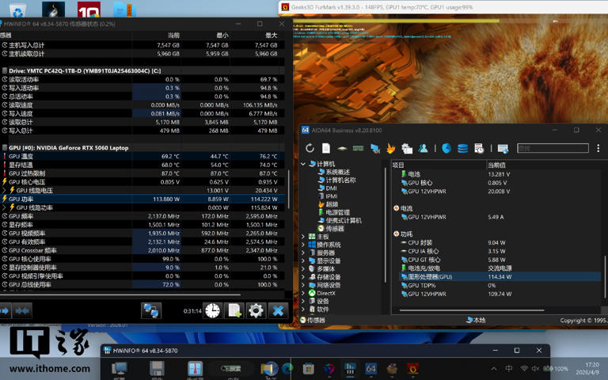The image size is (608, 380).
Task: Collapse the 计算机 tree node
Action: (x=303, y=165)
